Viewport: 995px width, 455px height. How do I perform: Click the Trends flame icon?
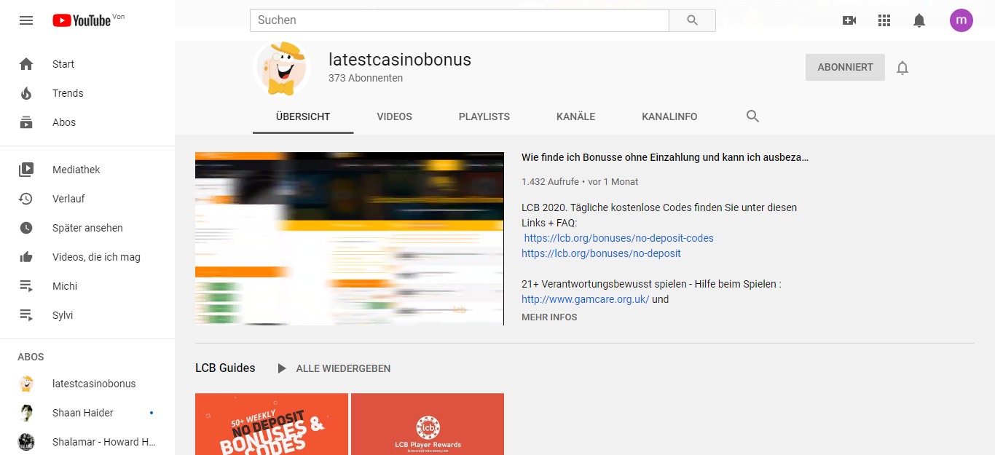(x=26, y=93)
